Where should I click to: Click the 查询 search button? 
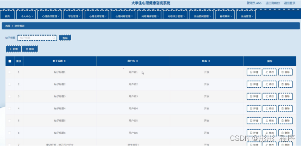click(x=65, y=38)
